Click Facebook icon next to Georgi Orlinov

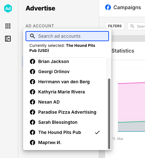[33, 72]
